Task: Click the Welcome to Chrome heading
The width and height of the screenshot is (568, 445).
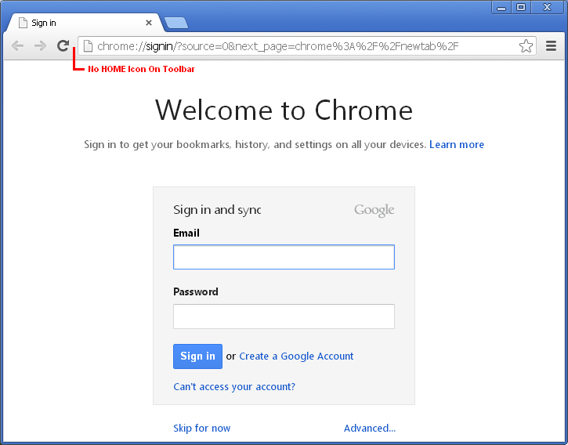Action: coord(284,110)
